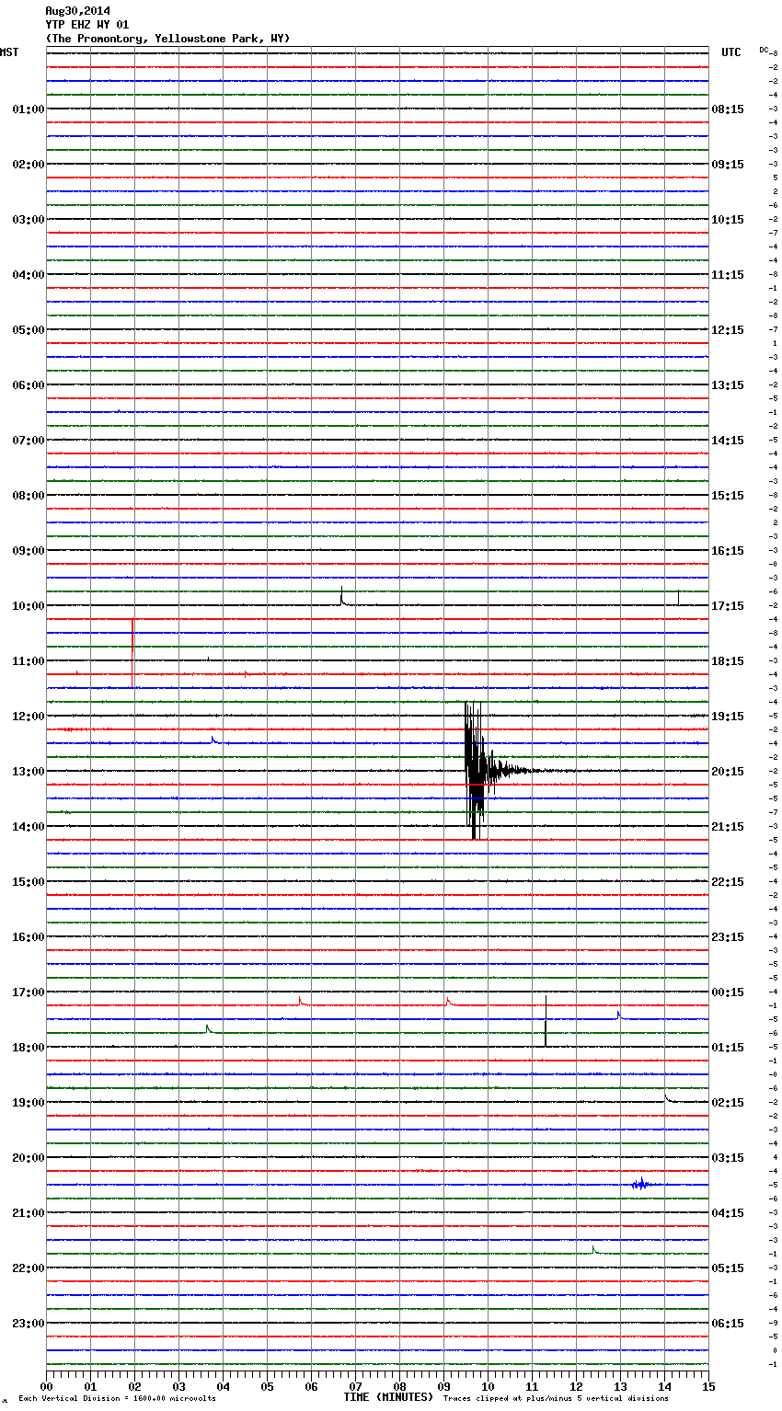
Task: Click the UTC label "02:15"
Action: click(728, 1103)
